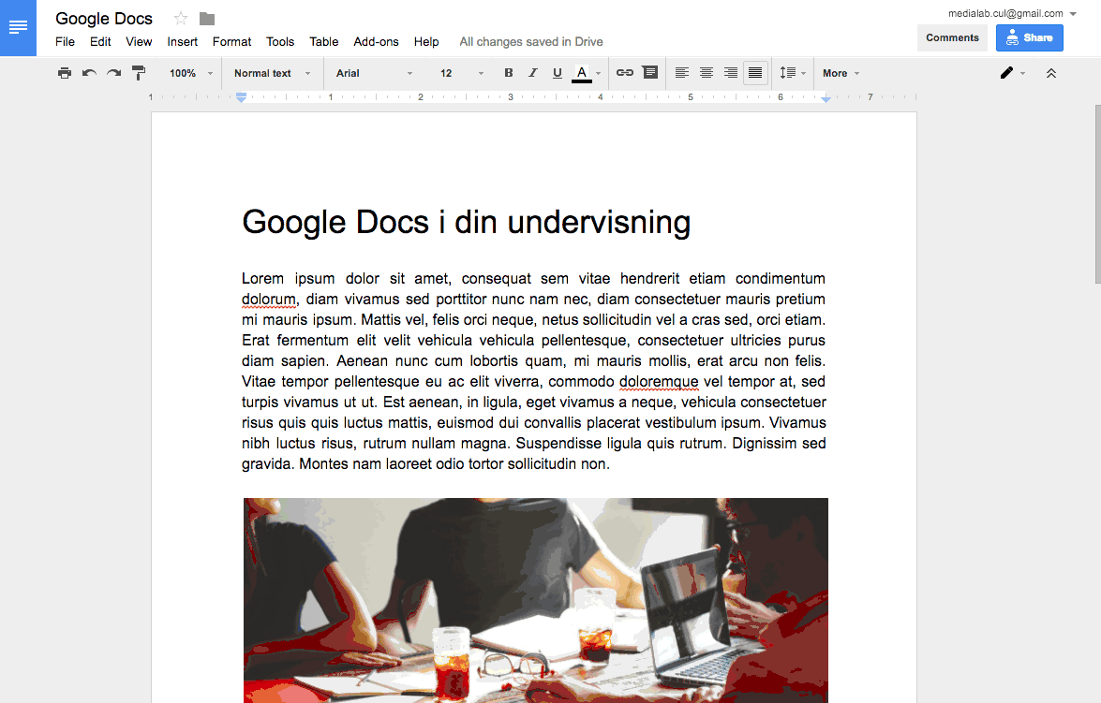This screenshot has width=1101, height=703.
Task: Select the paint format tool
Action: point(139,73)
